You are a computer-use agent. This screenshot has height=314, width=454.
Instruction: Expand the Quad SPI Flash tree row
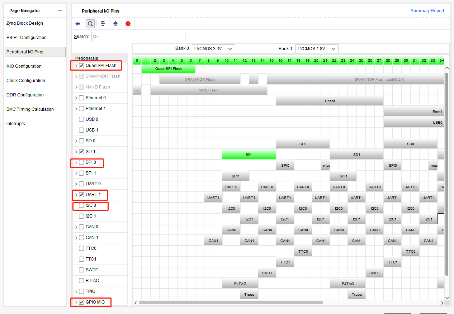(76, 66)
